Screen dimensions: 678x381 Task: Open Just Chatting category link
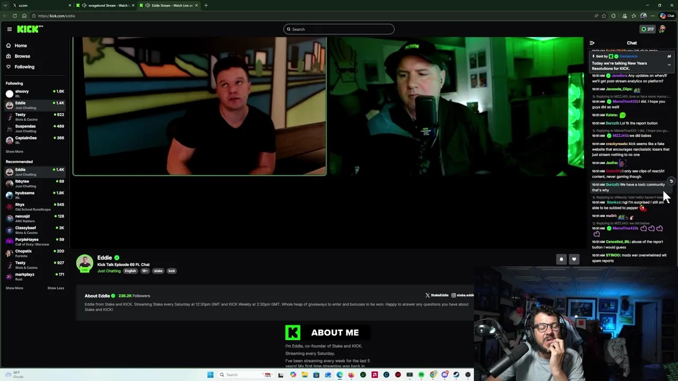109,271
